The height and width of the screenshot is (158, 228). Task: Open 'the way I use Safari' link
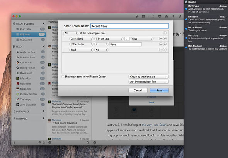[x=154, y=125]
